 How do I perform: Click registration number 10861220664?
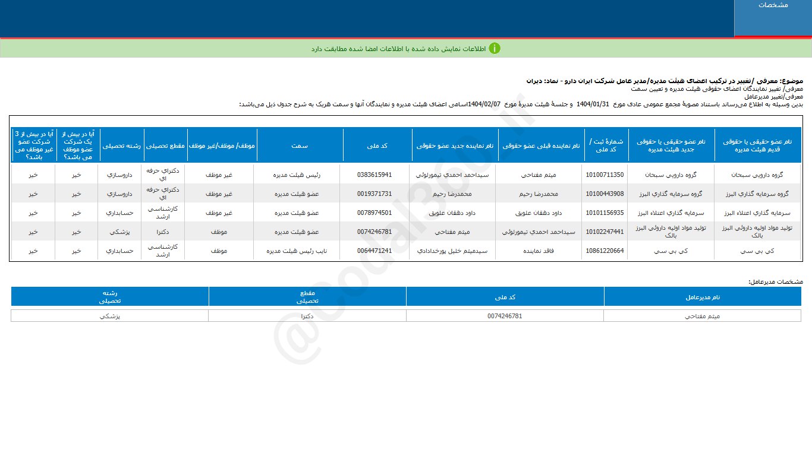pyautogui.click(x=605, y=251)
